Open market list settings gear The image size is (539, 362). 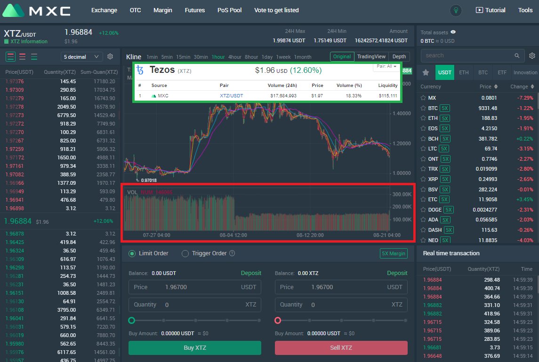(x=532, y=55)
